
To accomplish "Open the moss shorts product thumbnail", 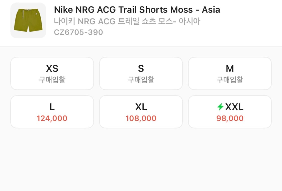I will (28, 20).
